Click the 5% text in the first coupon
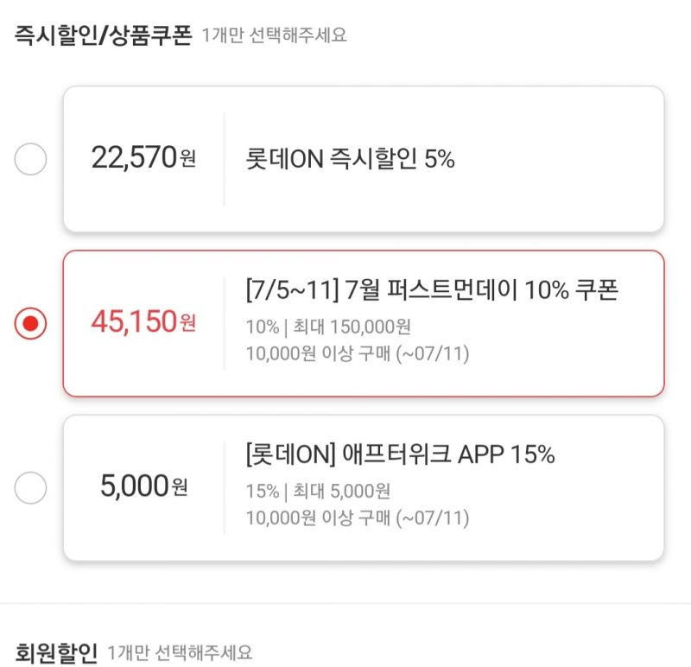The width and height of the screenshot is (691, 667). coord(439,159)
